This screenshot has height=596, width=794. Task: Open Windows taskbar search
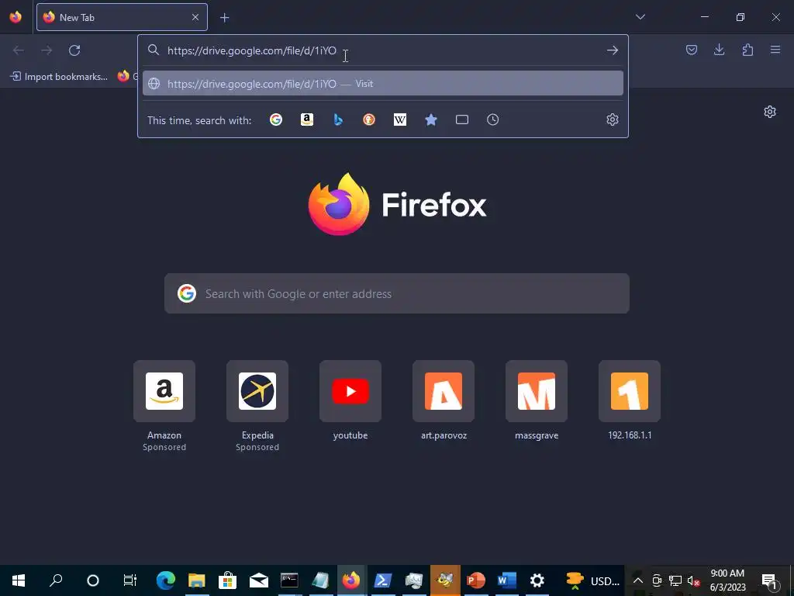click(x=56, y=580)
